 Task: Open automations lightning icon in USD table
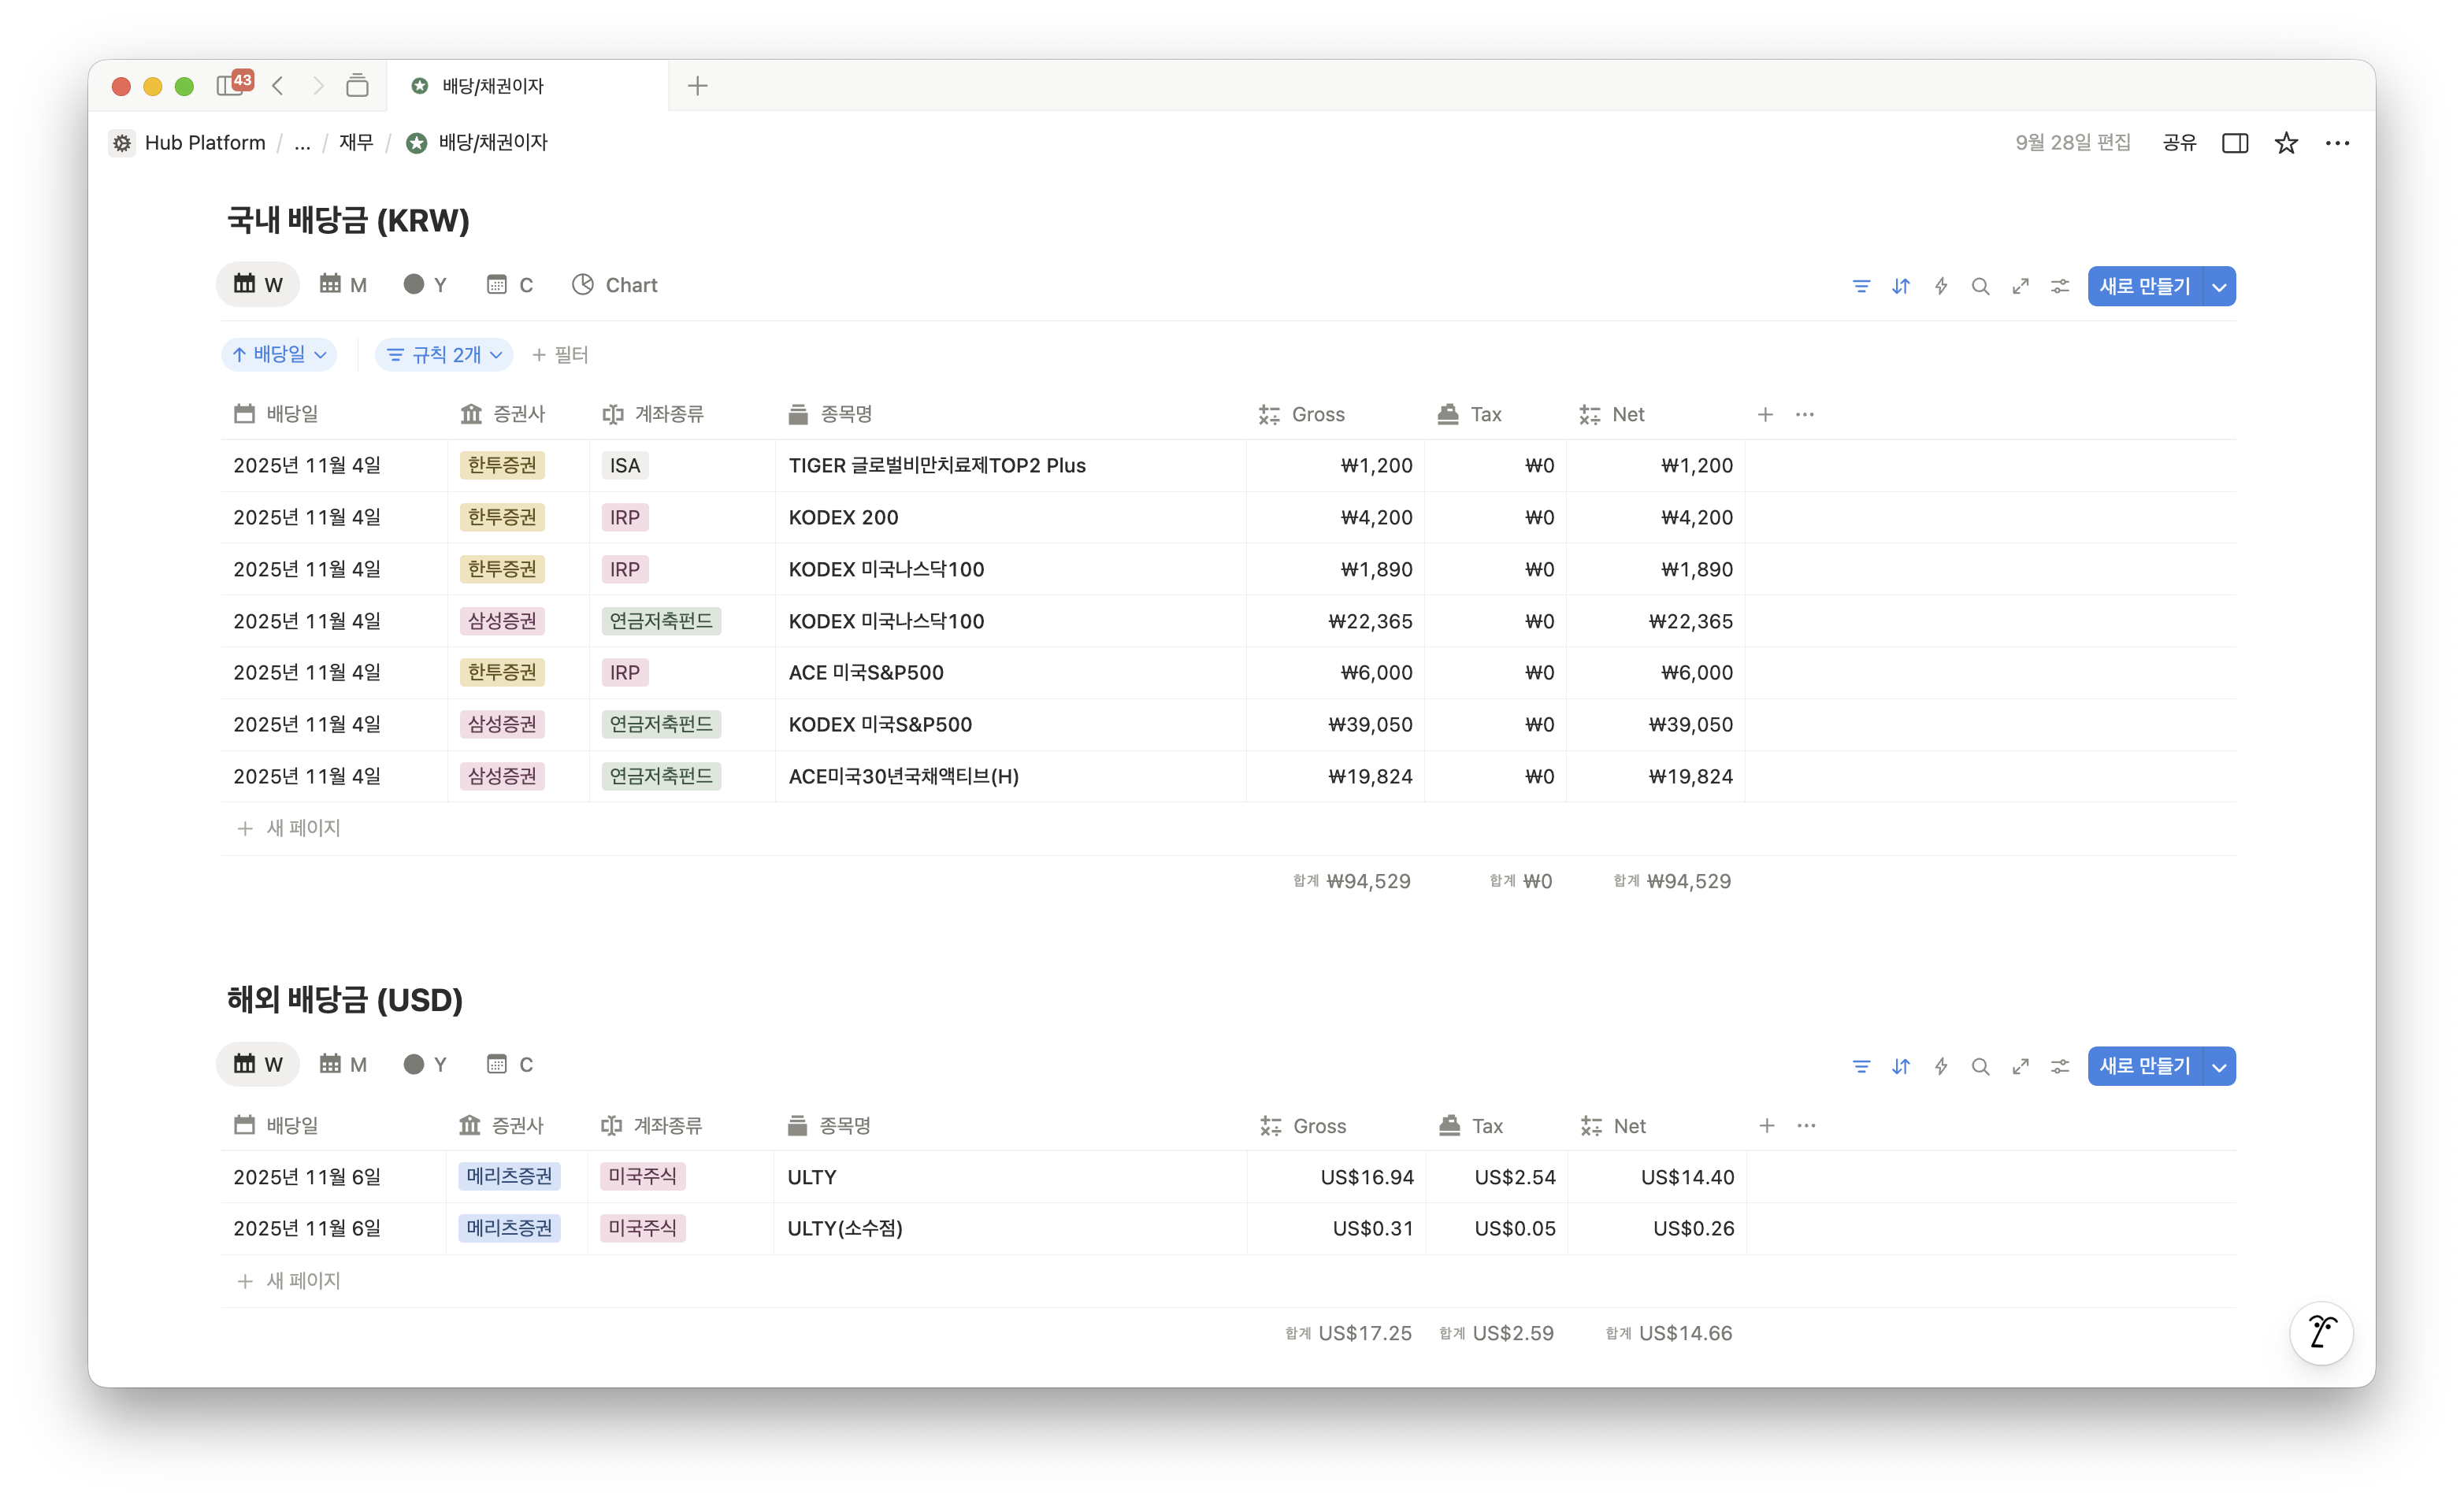(1941, 1066)
